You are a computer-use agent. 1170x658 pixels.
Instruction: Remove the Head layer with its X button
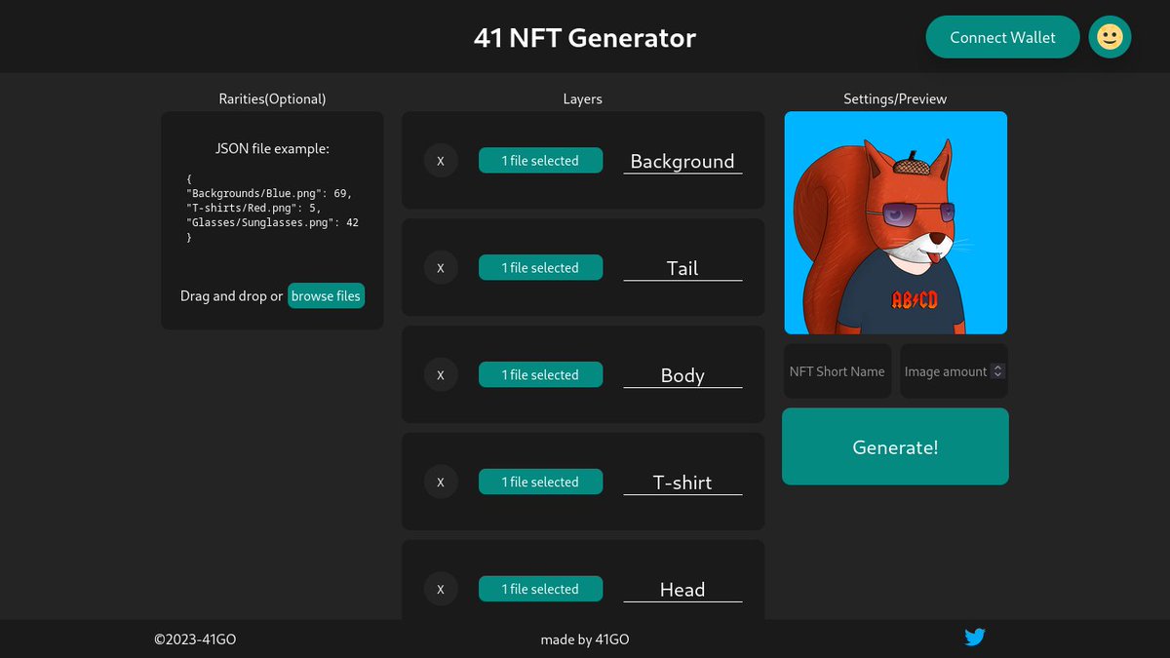tap(441, 589)
